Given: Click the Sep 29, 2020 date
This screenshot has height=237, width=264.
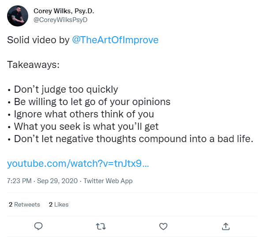Looking at the screenshot, I should tap(57, 181).
